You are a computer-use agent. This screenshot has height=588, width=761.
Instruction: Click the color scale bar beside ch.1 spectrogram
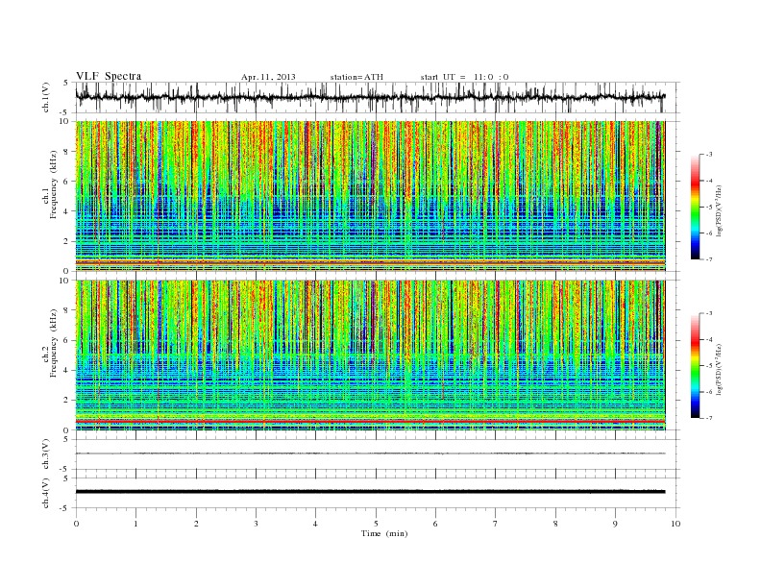[x=695, y=207]
